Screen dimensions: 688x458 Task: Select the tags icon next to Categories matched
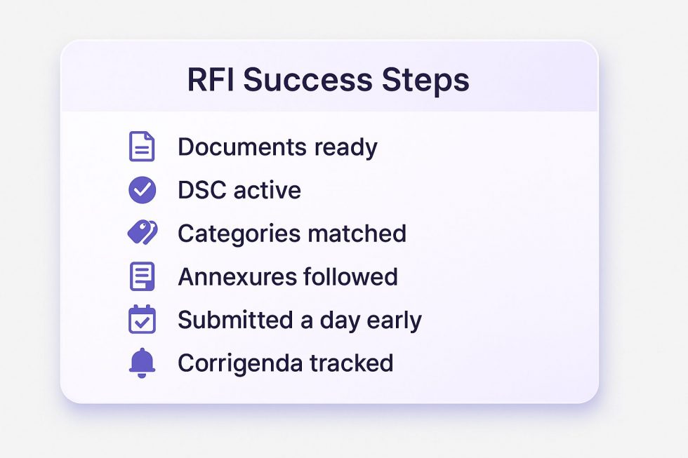pos(143,233)
